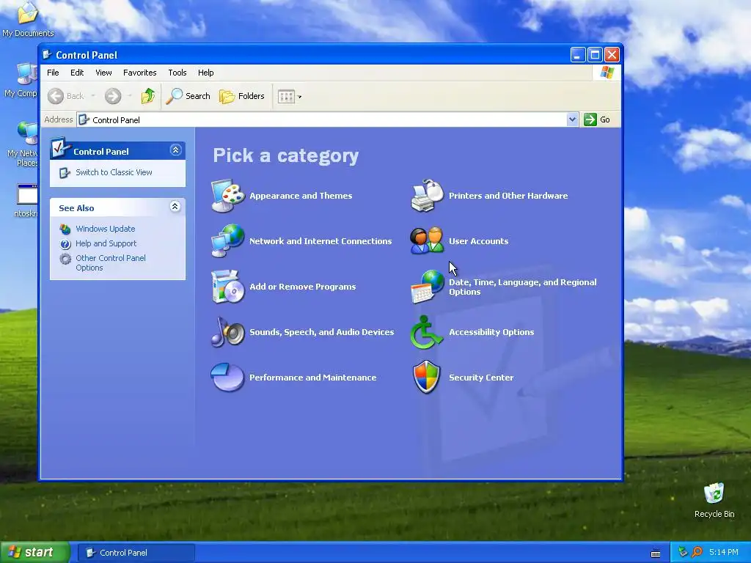
Task: Collapse the Control Panel sidebar section
Action: [175, 150]
